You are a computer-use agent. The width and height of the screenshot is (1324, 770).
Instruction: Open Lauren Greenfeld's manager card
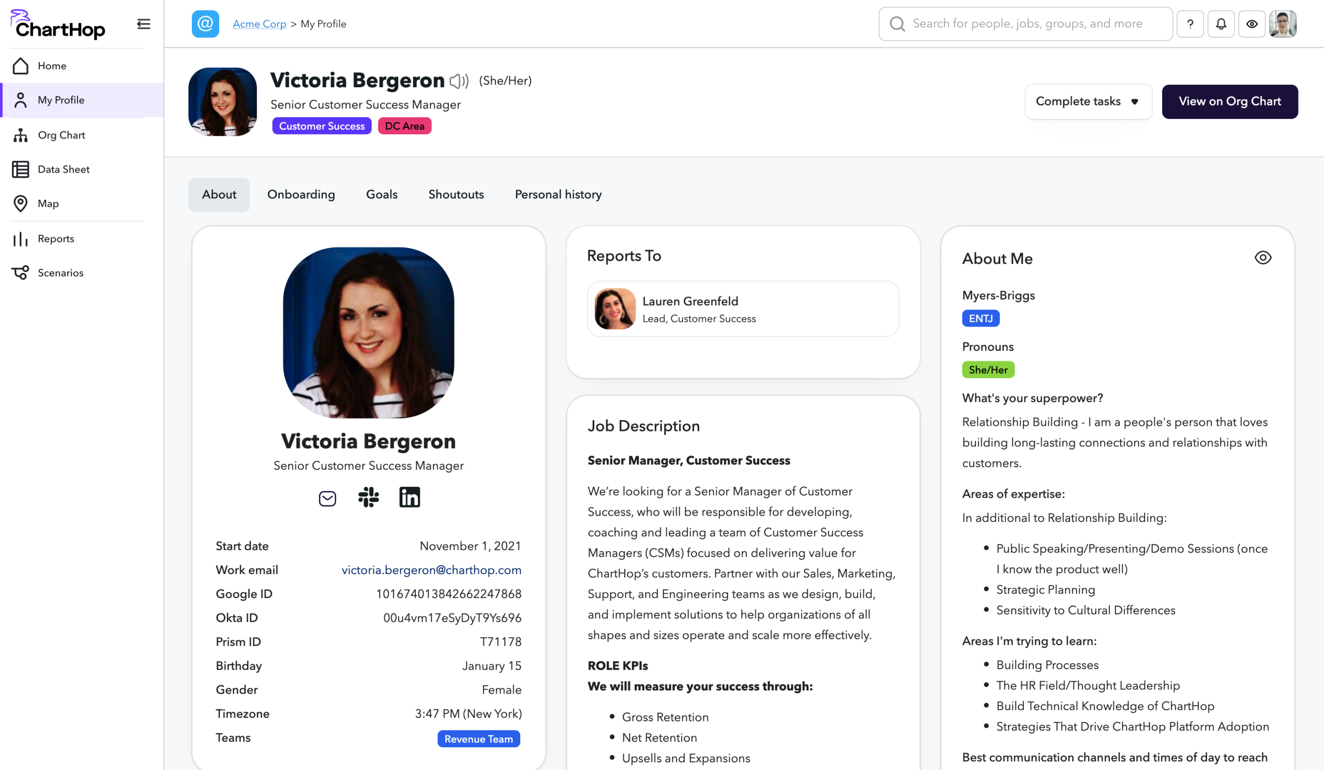742,309
